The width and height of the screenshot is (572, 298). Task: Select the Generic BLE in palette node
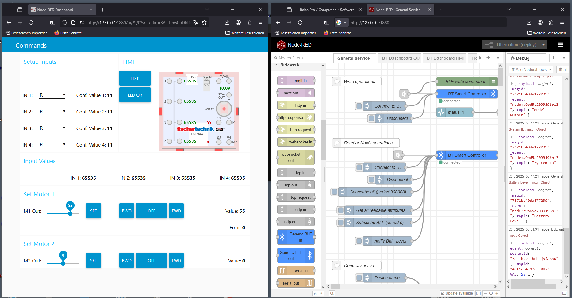pos(296,237)
